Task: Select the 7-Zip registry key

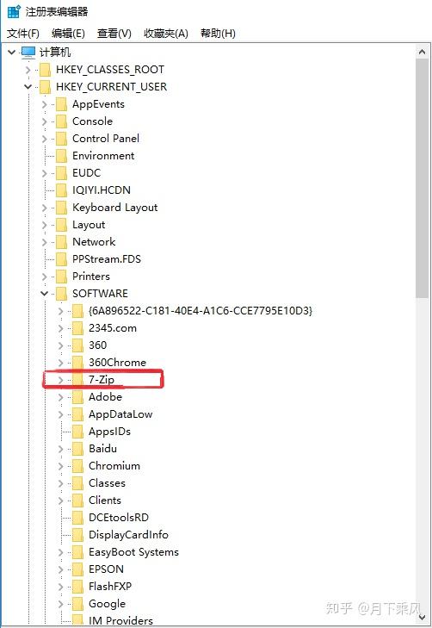Action: [x=102, y=380]
